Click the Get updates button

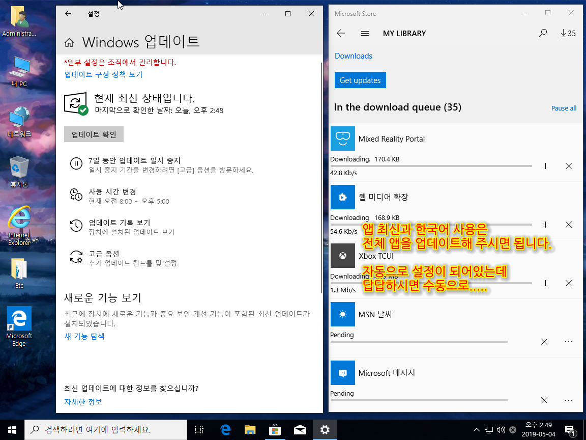[x=360, y=80]
